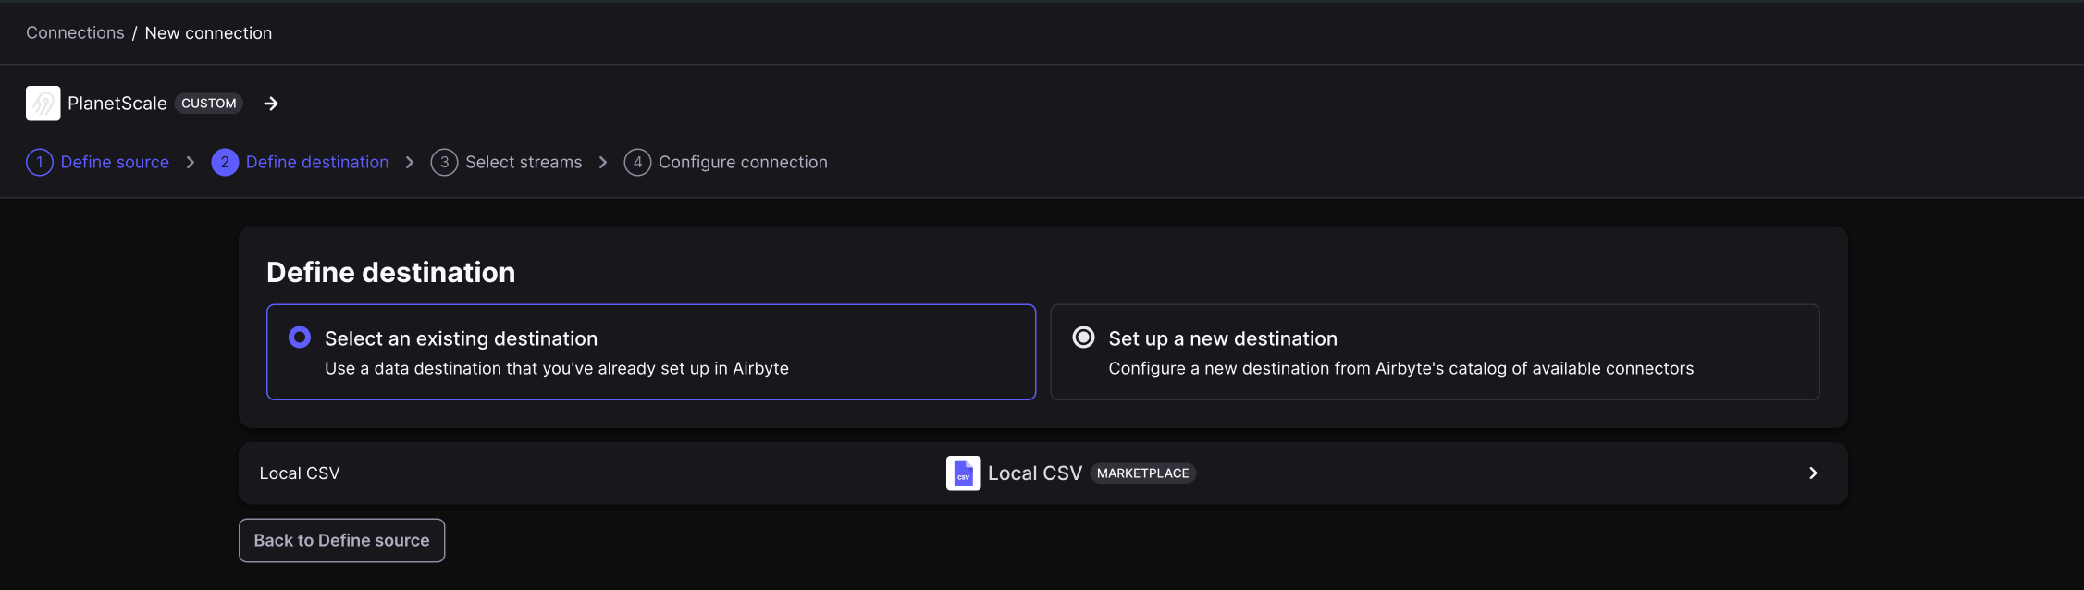2084x590 pixels.
Task: Open the Select streams step
Action: (x=524, y=163)
